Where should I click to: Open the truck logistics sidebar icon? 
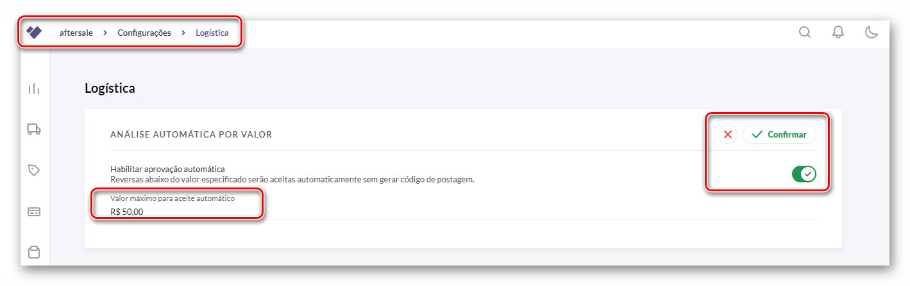coord(34,129)
